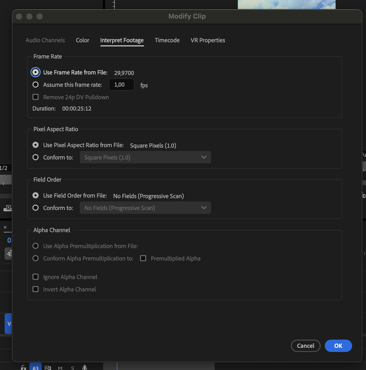The width and height of the screenshot is (366, 370).
Task: Click the audio levels icon on the left panel
Action: tap(8, 253)
